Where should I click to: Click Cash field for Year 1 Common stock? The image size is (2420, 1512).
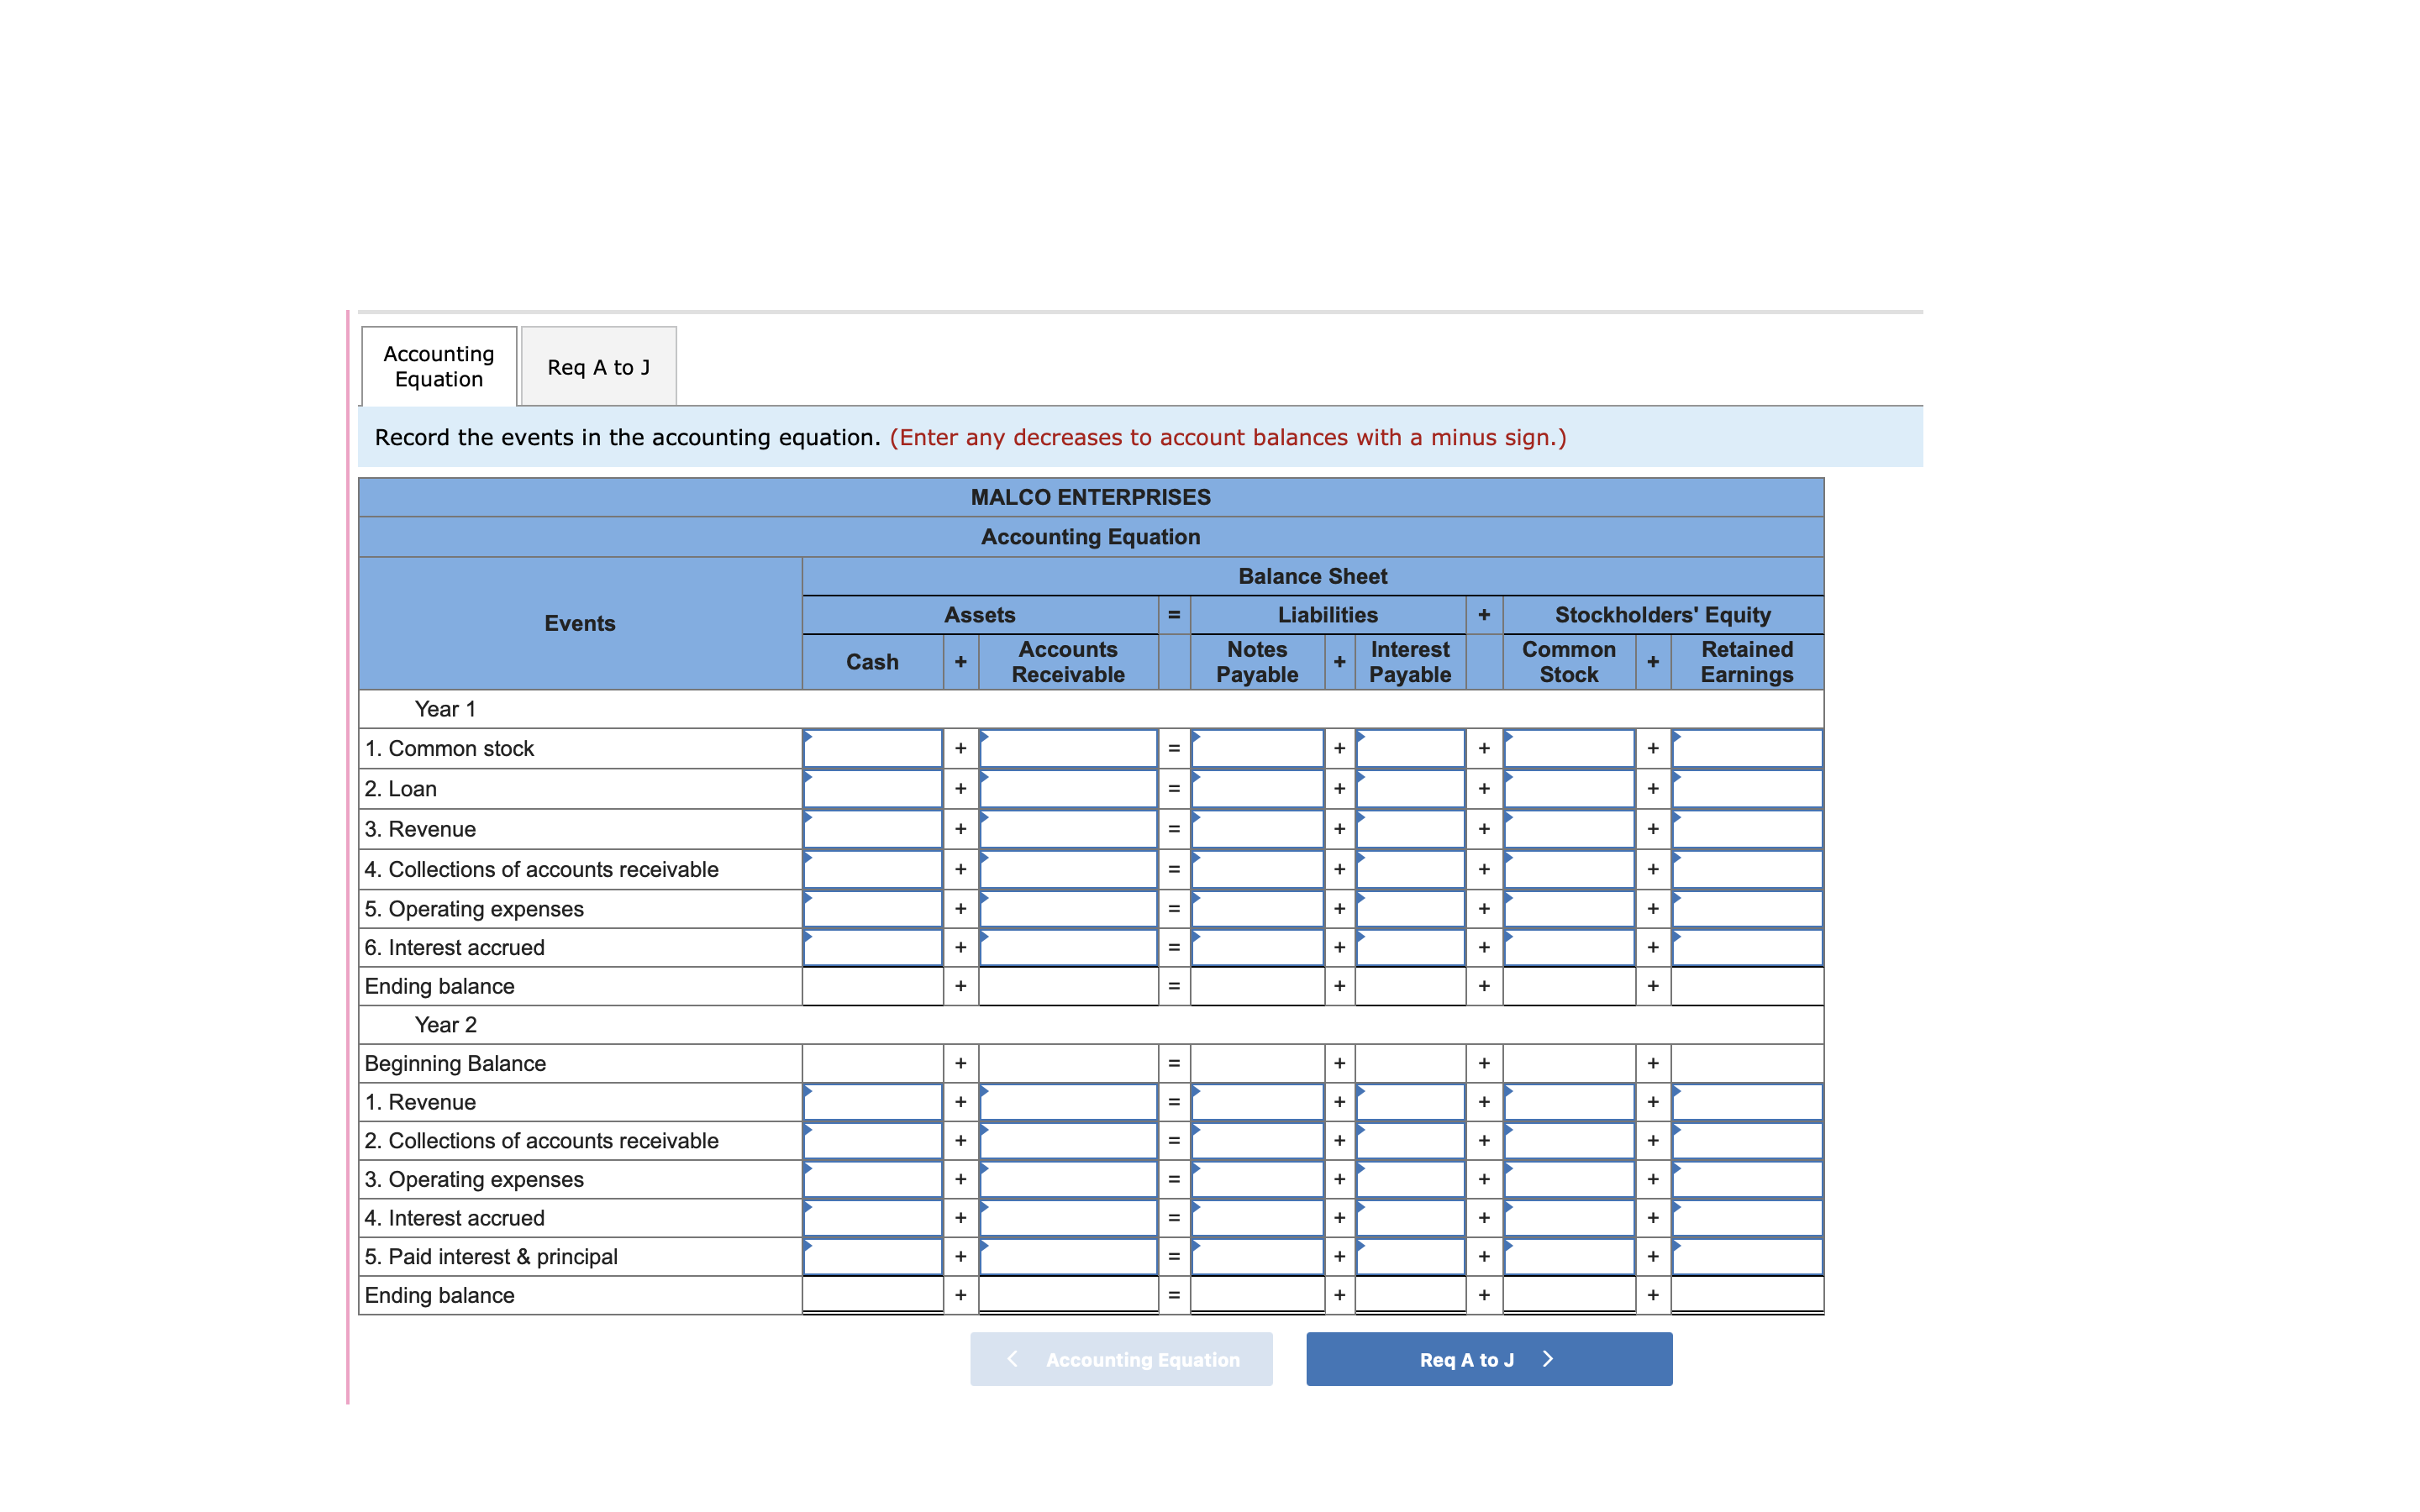872,749
